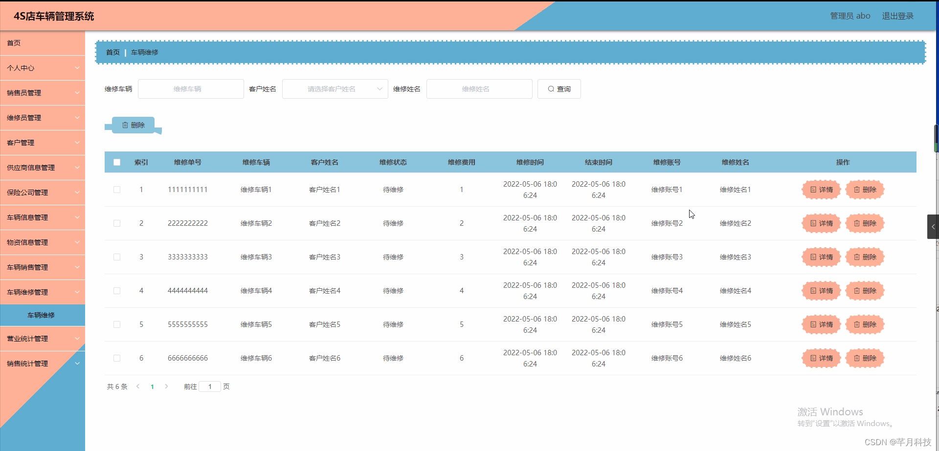
Task: Click the magnifier icon on the 查询 button
Action: pos(552,88)
